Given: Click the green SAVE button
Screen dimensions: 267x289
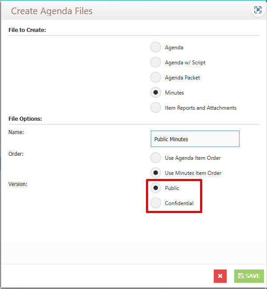Looking at the screenshot, I should tap(249, 276).
